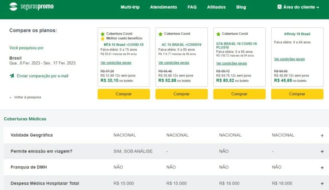Visit the Blog from the header
The width and height of the screenshot is (329, 190).
pos(241,7)
